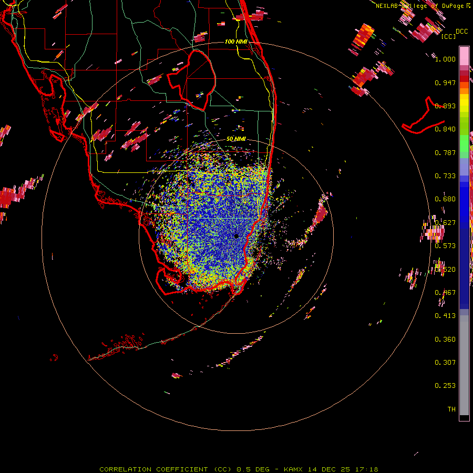Viewport: 473px width, 473px height.
Task: Click the 100 NMI range ring label
Action: [236, 42]
